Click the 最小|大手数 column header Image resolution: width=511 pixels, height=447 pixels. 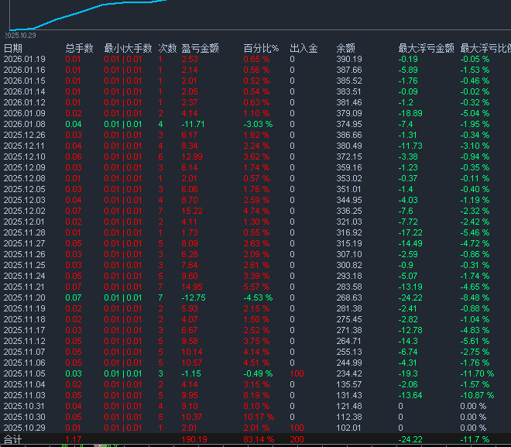[127, 48]
